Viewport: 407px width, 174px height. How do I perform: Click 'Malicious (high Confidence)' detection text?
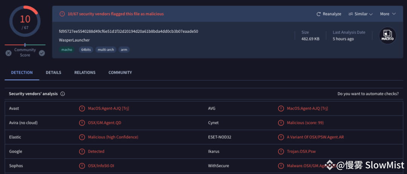(x=113, y=137)
